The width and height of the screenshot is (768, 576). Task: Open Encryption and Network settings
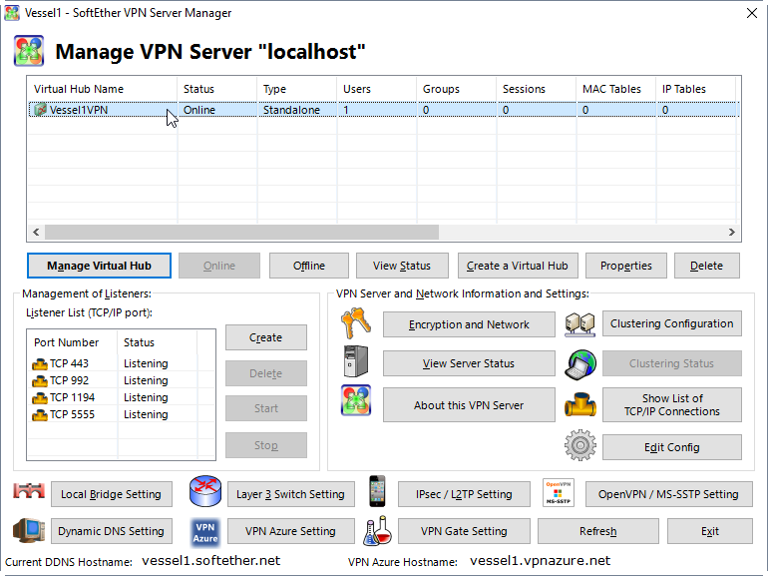coord(469,324)
